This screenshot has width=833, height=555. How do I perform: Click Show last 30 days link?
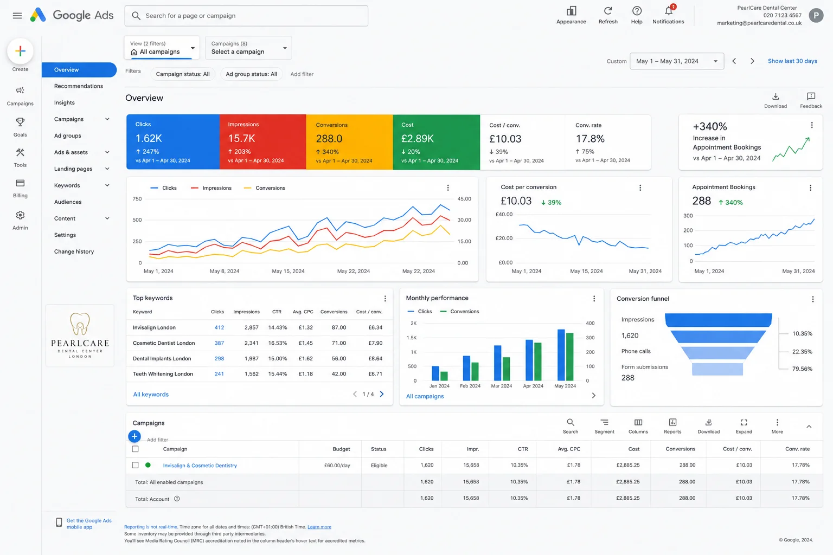(x=792, y=61)
